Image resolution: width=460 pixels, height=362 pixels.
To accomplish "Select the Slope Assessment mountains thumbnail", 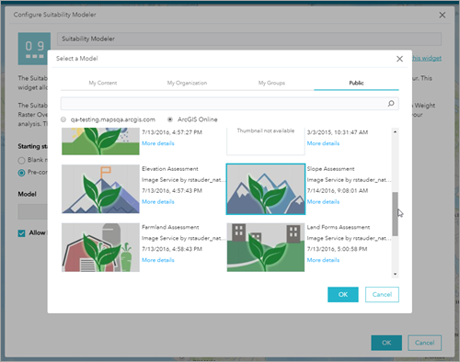I will 266,189.
